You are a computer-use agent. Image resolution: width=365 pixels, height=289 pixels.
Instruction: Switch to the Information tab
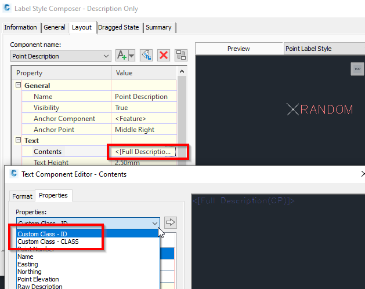click(20, 27)
